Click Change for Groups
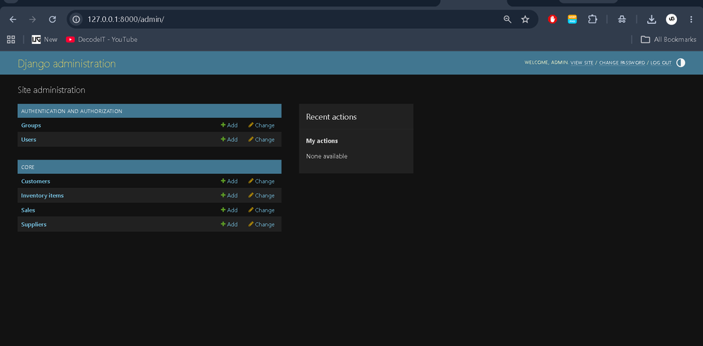Viewport: 703px width, 346px height. [262, 125]
